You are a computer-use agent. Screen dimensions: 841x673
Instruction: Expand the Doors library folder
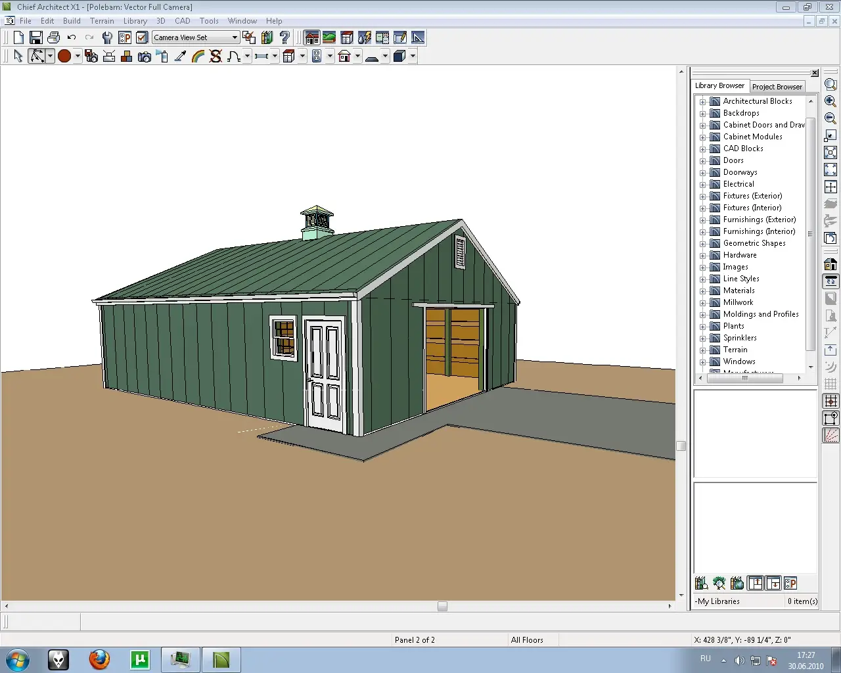pos(702,161)
